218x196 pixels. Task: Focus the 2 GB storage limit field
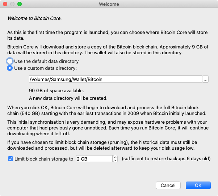[94, 159]
